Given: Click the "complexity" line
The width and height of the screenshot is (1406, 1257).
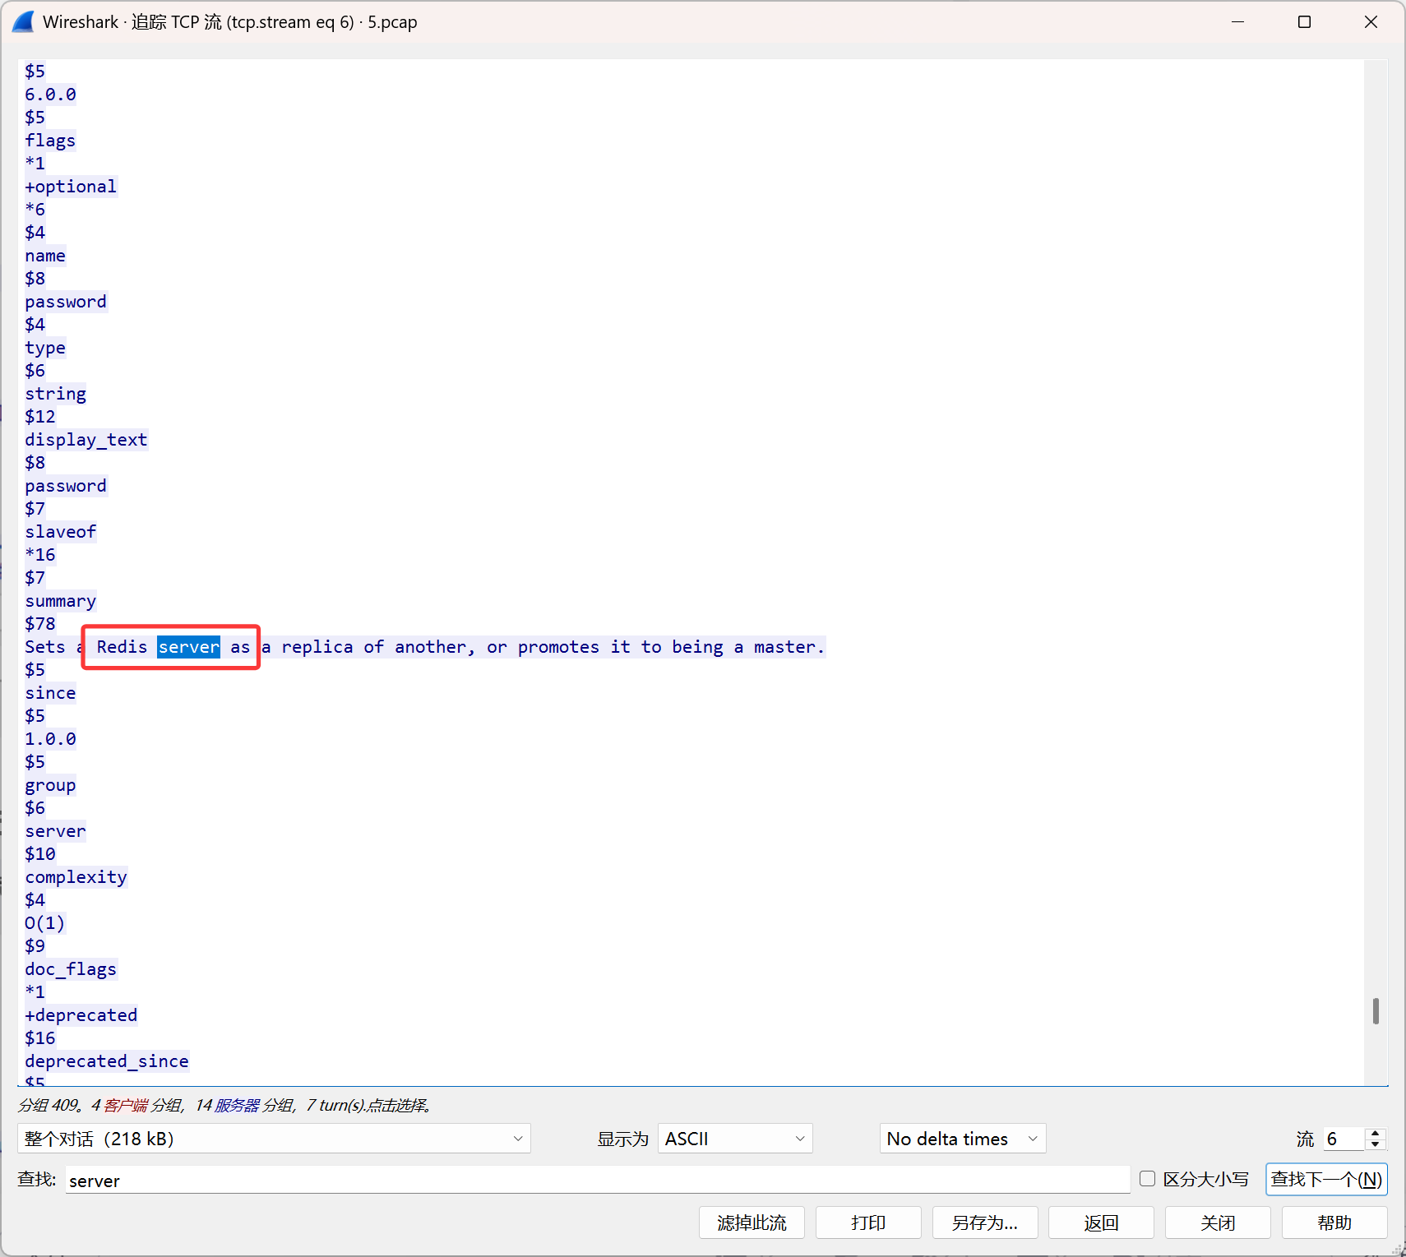Looking at the screenshot, I should pyautogui.click(x=76, y=877).
